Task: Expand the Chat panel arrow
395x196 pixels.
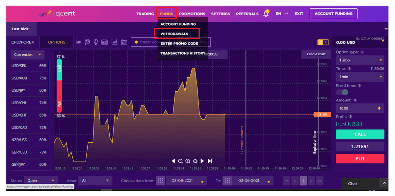Action: coord(384,183)
